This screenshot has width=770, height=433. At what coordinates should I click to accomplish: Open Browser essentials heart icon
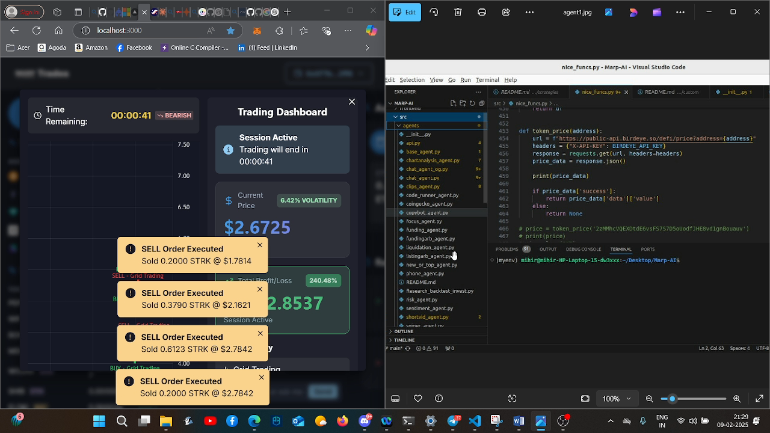(x=326, y=31)
